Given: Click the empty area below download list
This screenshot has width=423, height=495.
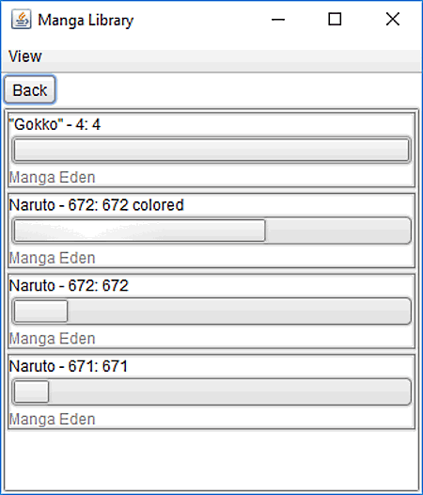Looking at the screenshot, I should 211,459.
